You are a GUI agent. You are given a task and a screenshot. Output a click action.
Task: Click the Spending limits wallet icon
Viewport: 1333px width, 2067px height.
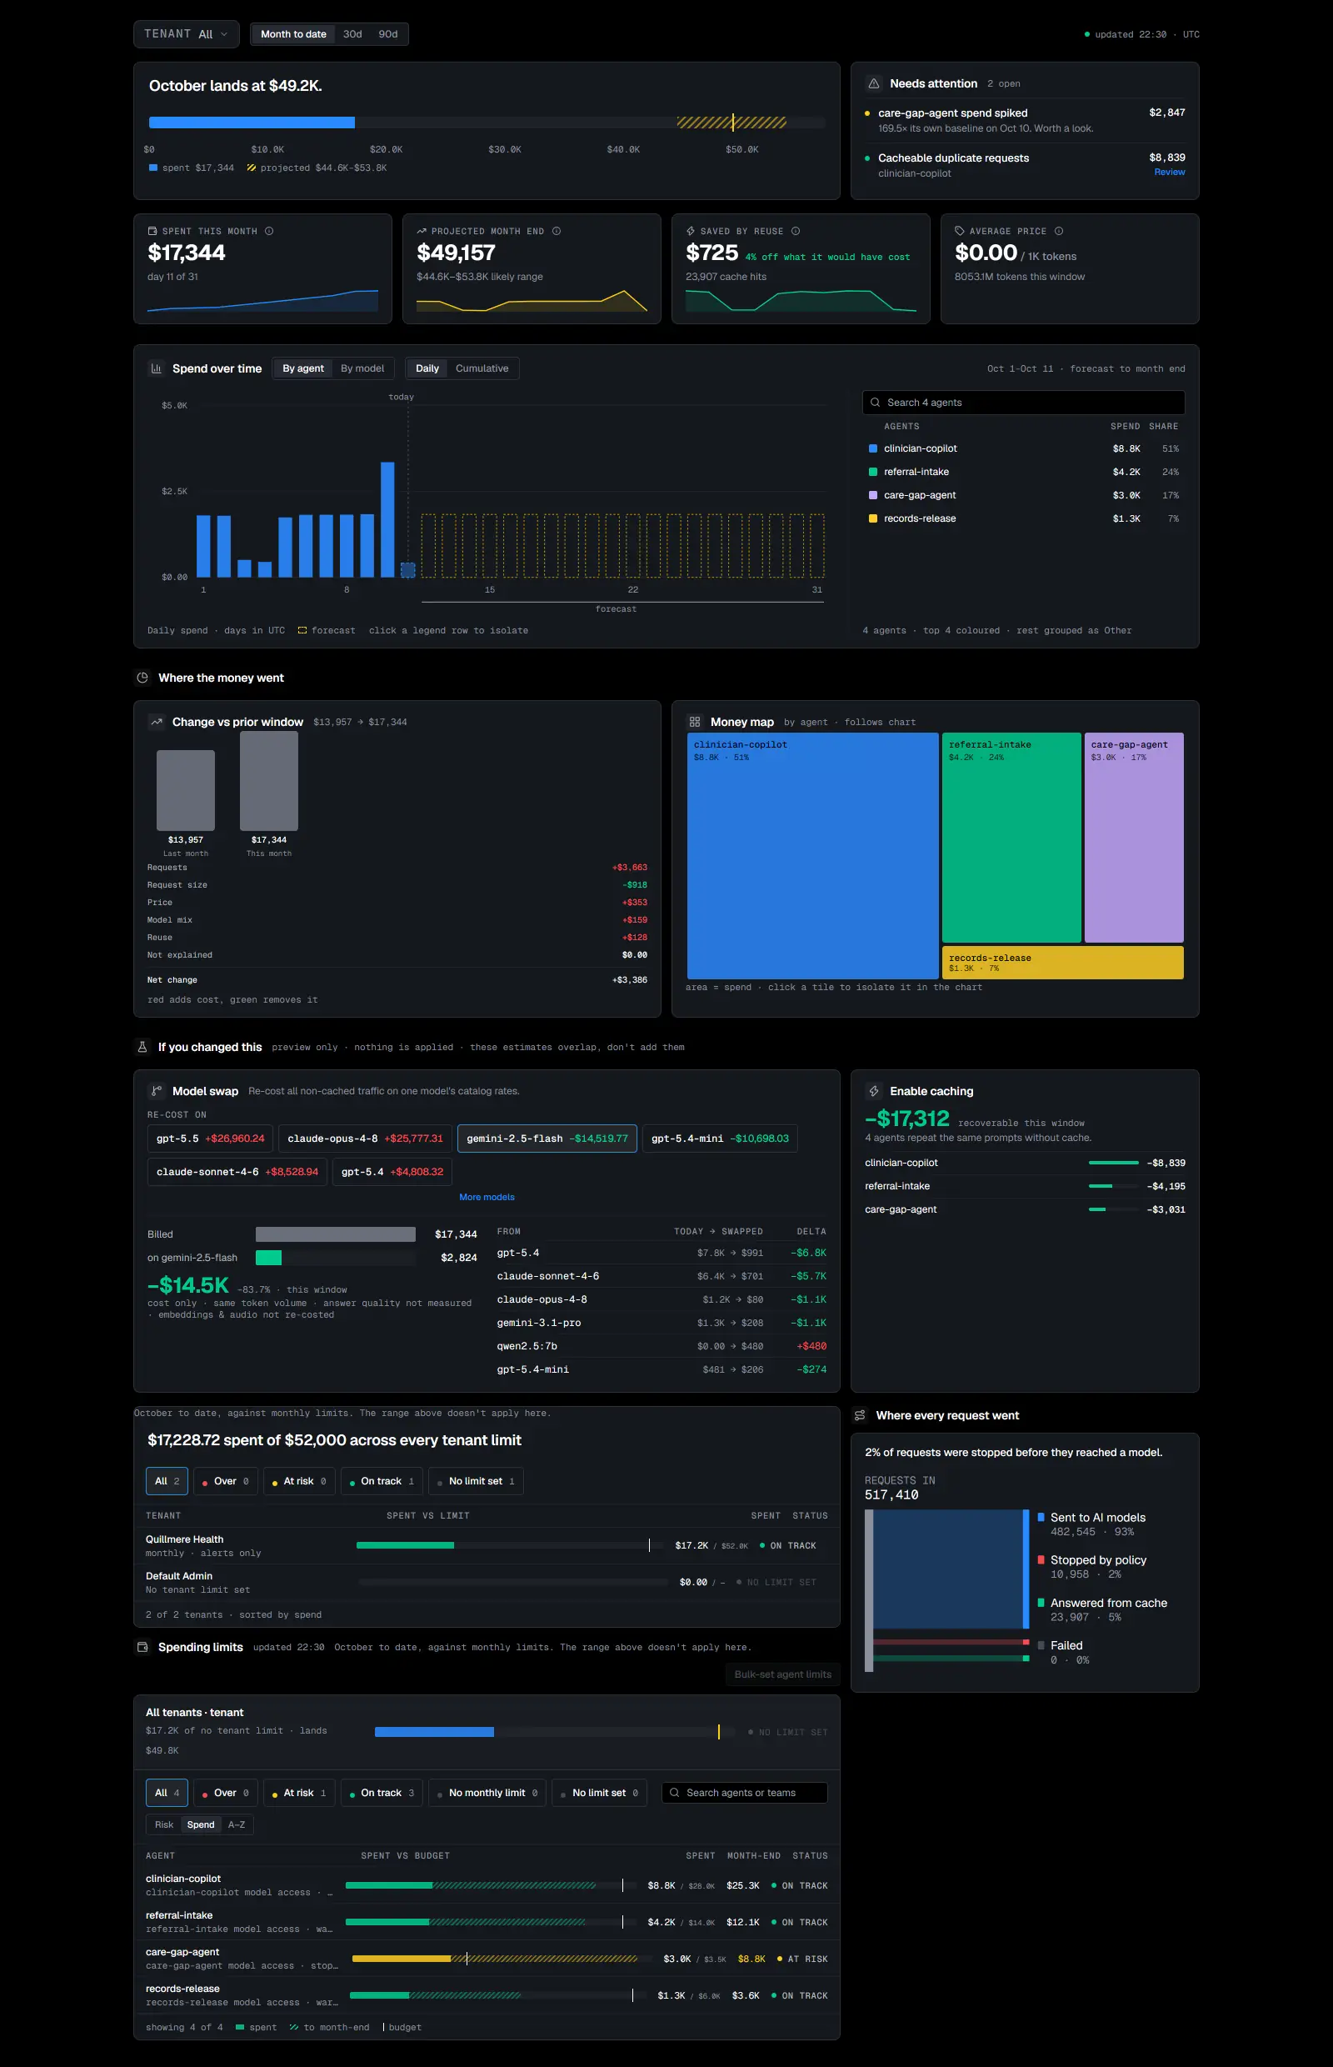[x=142, y=1647]
